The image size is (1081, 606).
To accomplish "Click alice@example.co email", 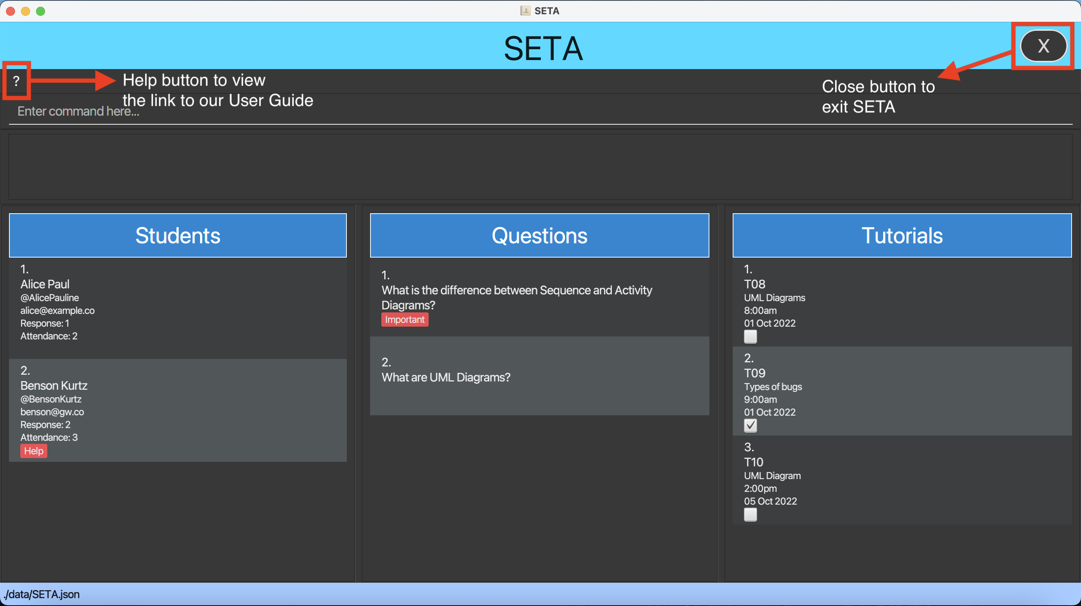I will click(57, 311).
